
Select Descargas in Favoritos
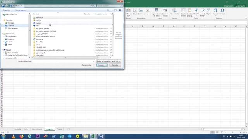coord(11,23)
